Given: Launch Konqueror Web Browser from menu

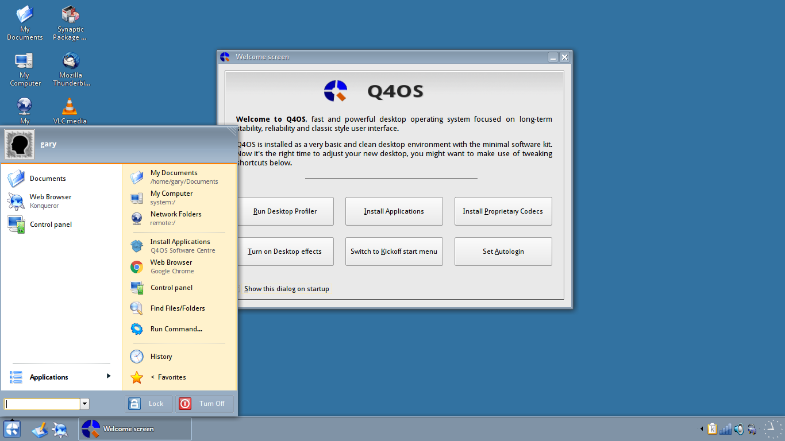Looking at the screenshot, I should 61,201.
